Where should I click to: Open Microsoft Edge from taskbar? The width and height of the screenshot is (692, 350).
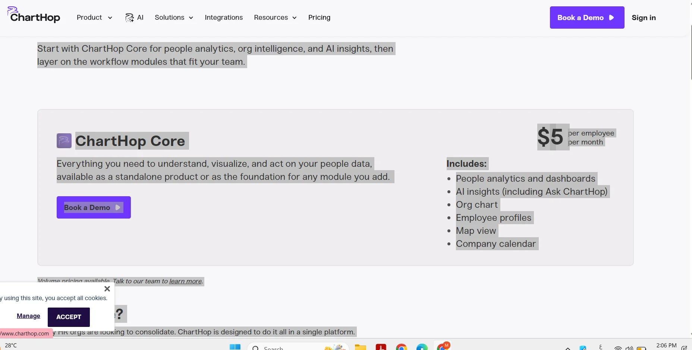click(422, 347)
